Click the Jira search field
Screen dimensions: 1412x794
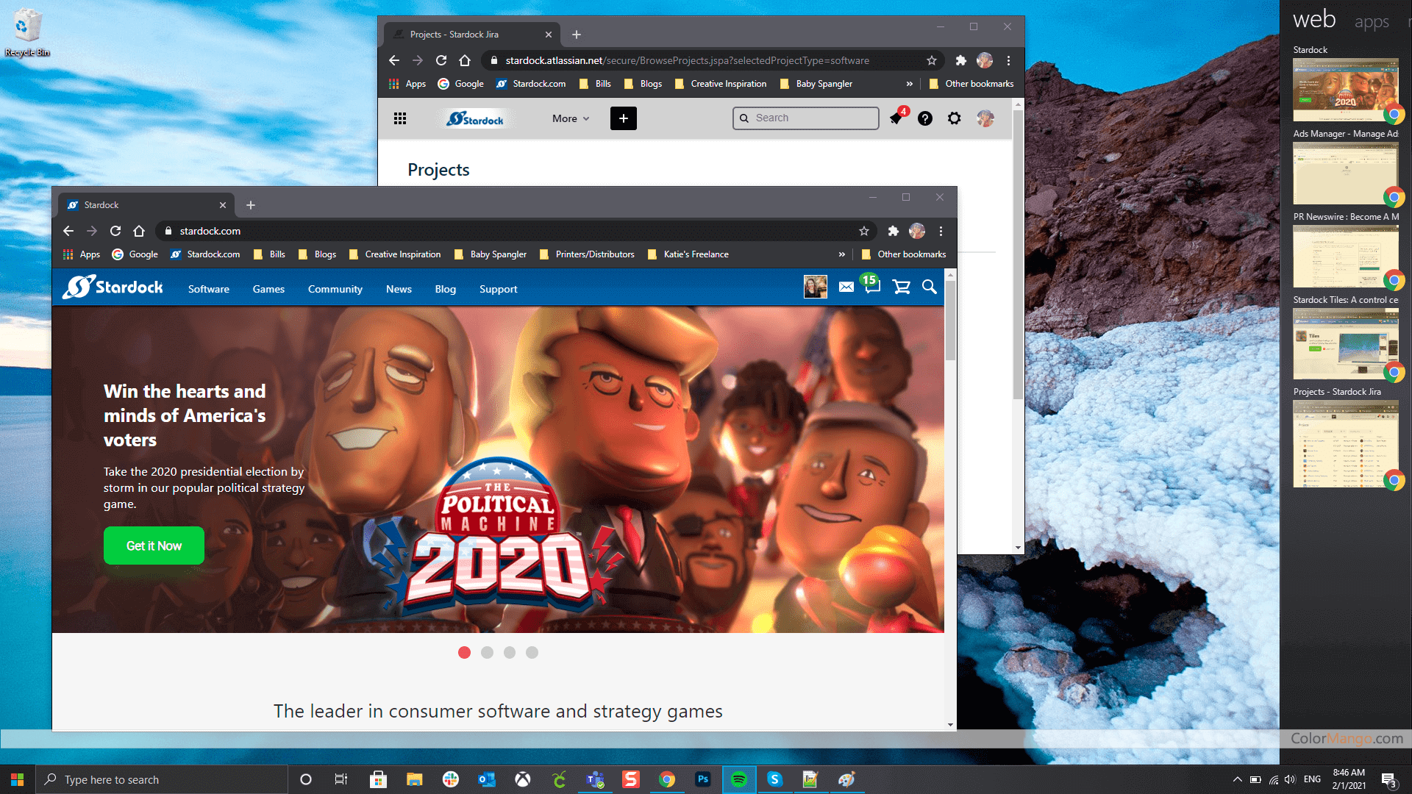(806, 118)
